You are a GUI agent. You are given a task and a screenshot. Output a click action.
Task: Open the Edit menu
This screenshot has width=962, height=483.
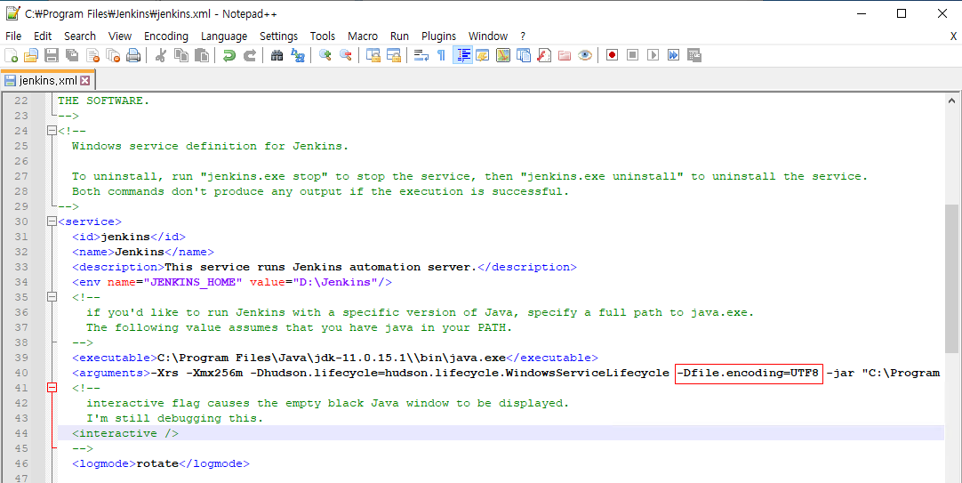43,36
